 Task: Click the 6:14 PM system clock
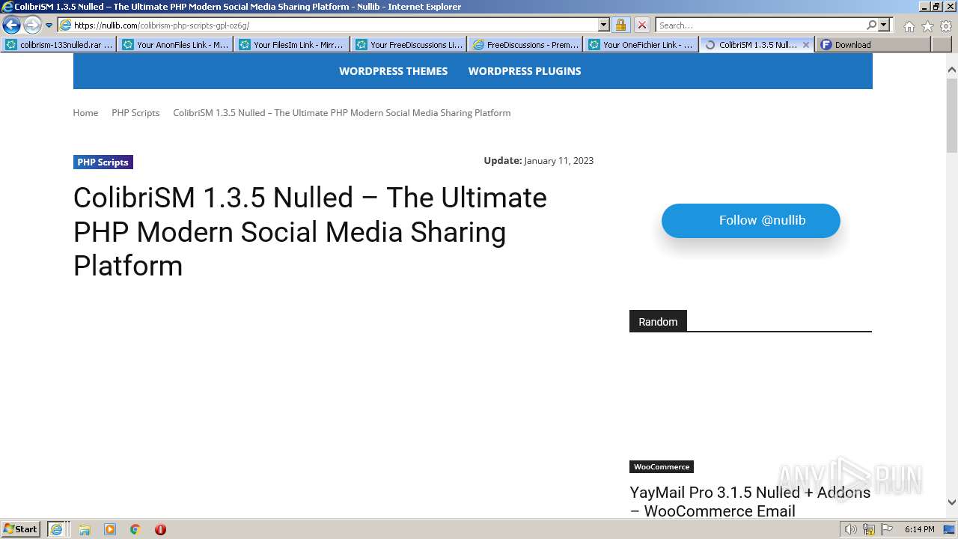tap(919, 529)
